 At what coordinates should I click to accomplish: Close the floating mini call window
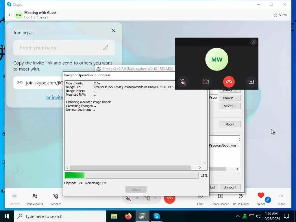coord(253,42)
